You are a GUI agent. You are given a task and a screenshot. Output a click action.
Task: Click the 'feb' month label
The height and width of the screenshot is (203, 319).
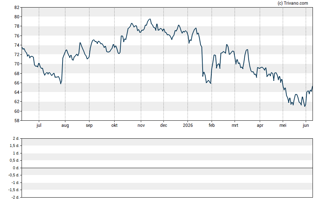click(212, 125)
